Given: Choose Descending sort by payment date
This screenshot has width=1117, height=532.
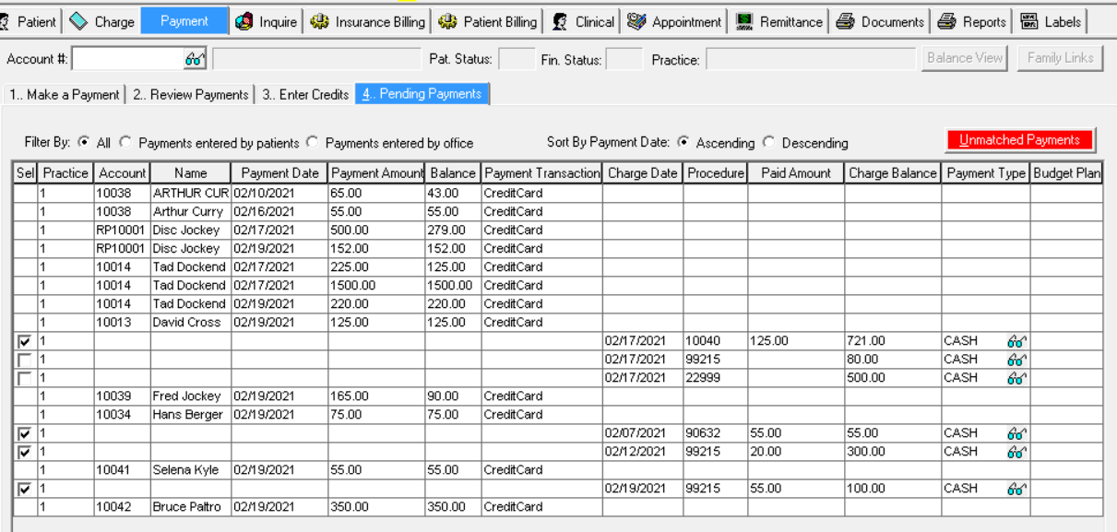Looking at the screenshot, I should 769,143.
